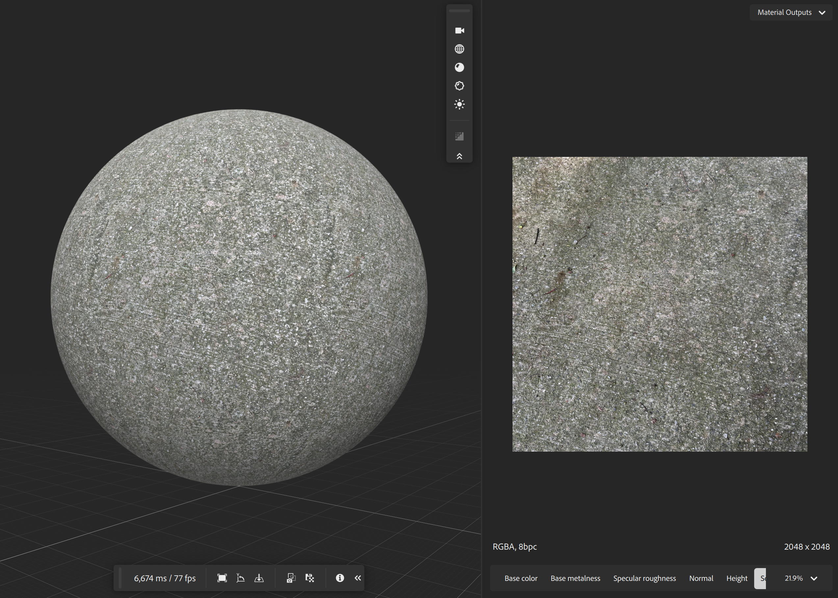Switch to the Specular roughness tab
The height and width of the screenshot is (598, 838).
[x=644, y=578]
